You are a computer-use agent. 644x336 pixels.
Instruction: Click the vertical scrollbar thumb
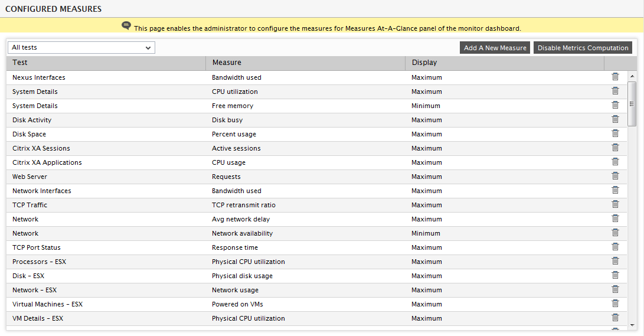pos(632,103)
